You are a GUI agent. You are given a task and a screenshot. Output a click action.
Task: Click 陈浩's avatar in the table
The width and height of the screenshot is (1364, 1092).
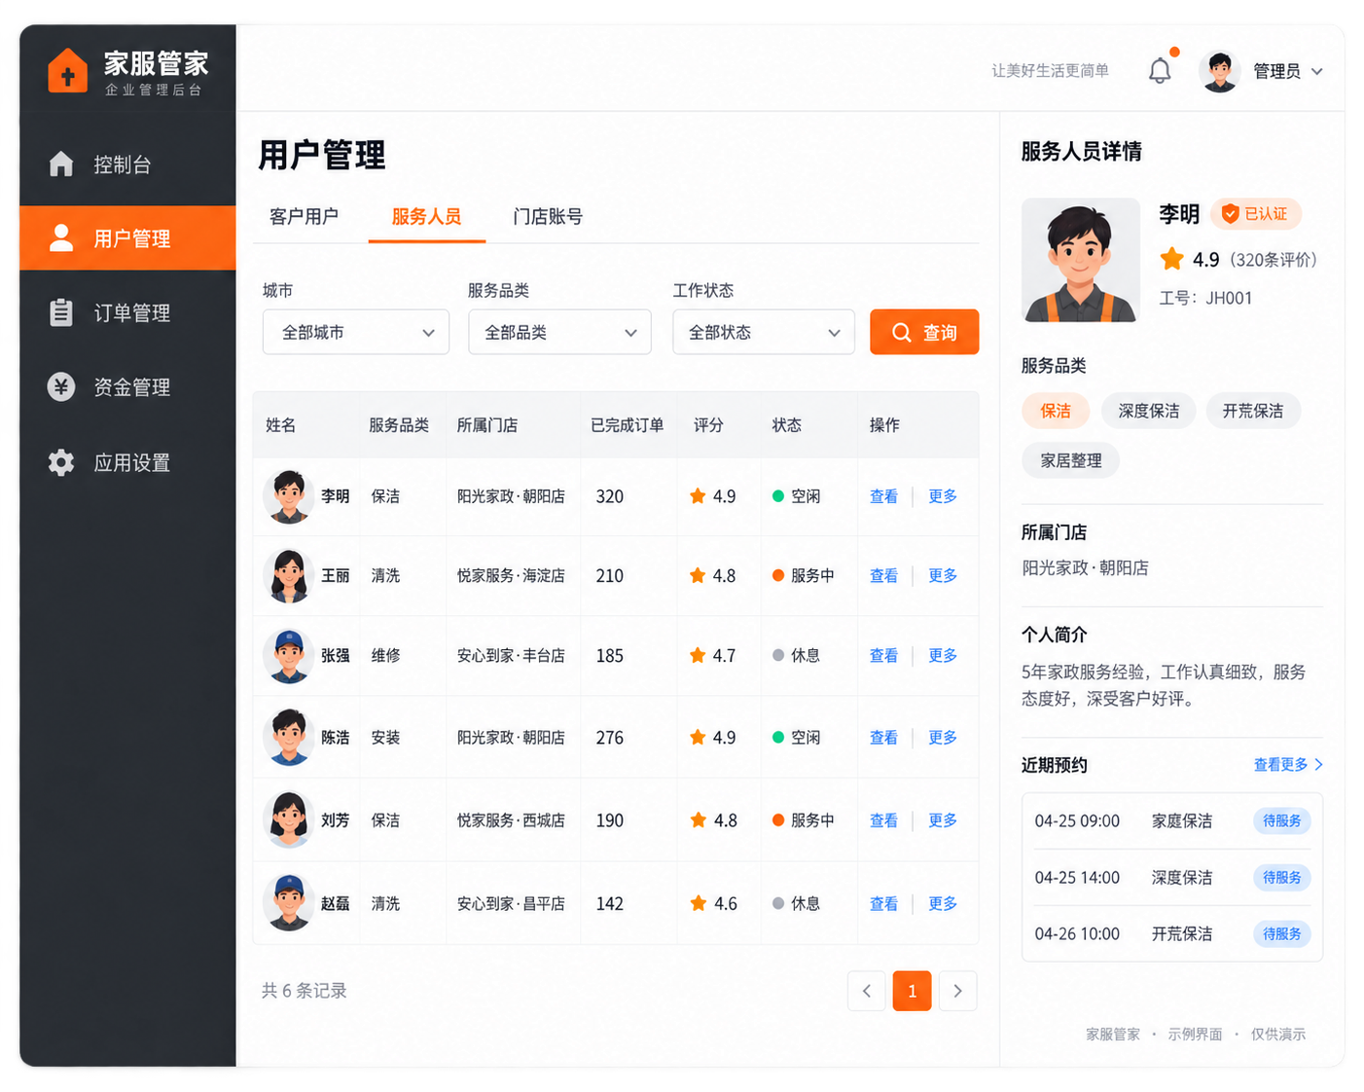coord(288,738)
